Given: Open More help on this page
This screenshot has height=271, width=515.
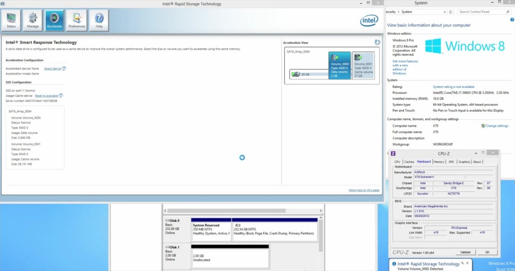Looking at the screenshot, I should click(x=364, y=190).
